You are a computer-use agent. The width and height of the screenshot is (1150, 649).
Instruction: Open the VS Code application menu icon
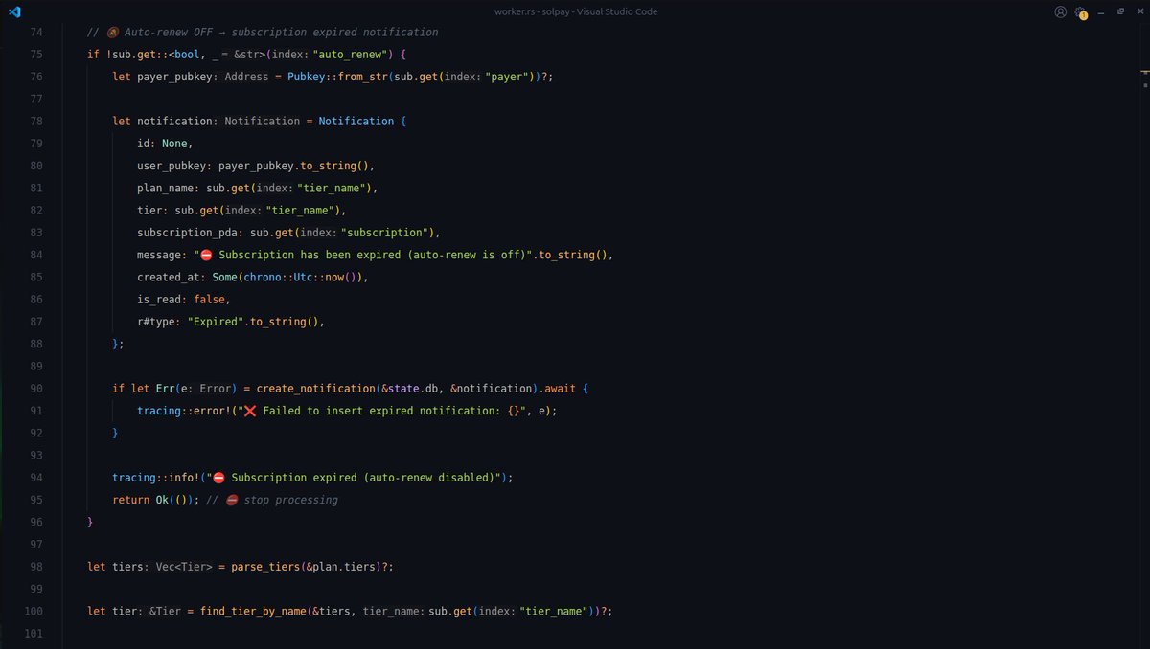point(13,11)
